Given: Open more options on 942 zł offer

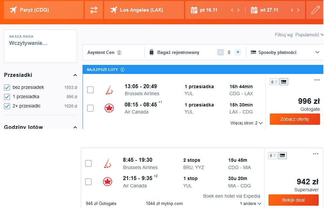Looking at the screenshot, I should point(316,154).
